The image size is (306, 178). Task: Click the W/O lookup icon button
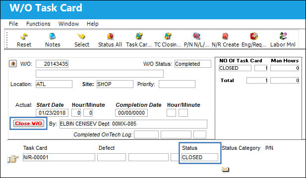[13, 64]
